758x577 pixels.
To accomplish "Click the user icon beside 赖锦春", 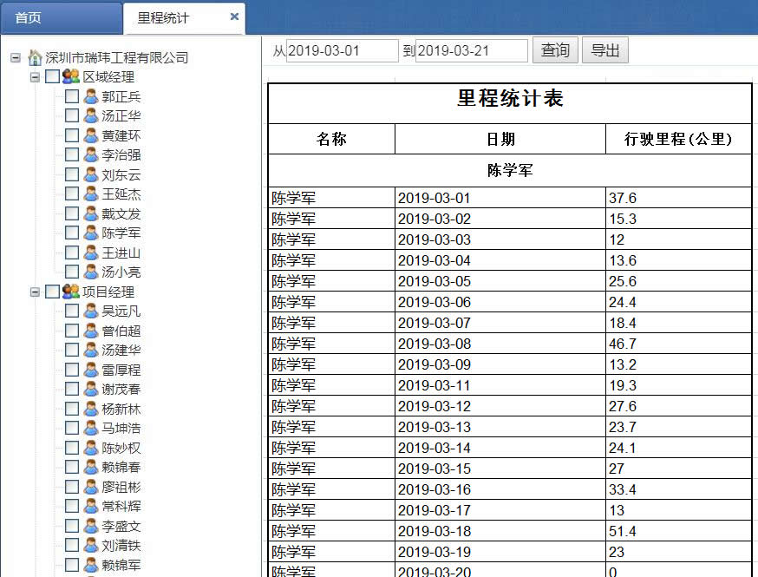I will [91, 467].
